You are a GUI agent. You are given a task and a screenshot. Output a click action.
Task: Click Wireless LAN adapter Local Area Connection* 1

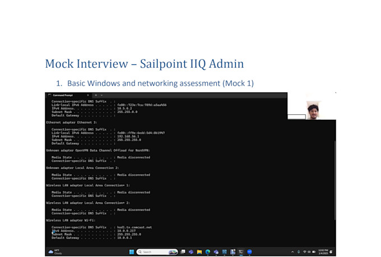pos(88,185)
